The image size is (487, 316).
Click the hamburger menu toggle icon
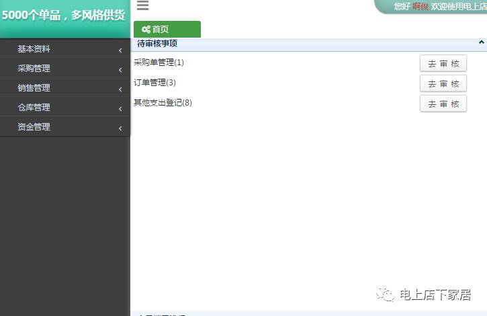click(x=142, y=6)
